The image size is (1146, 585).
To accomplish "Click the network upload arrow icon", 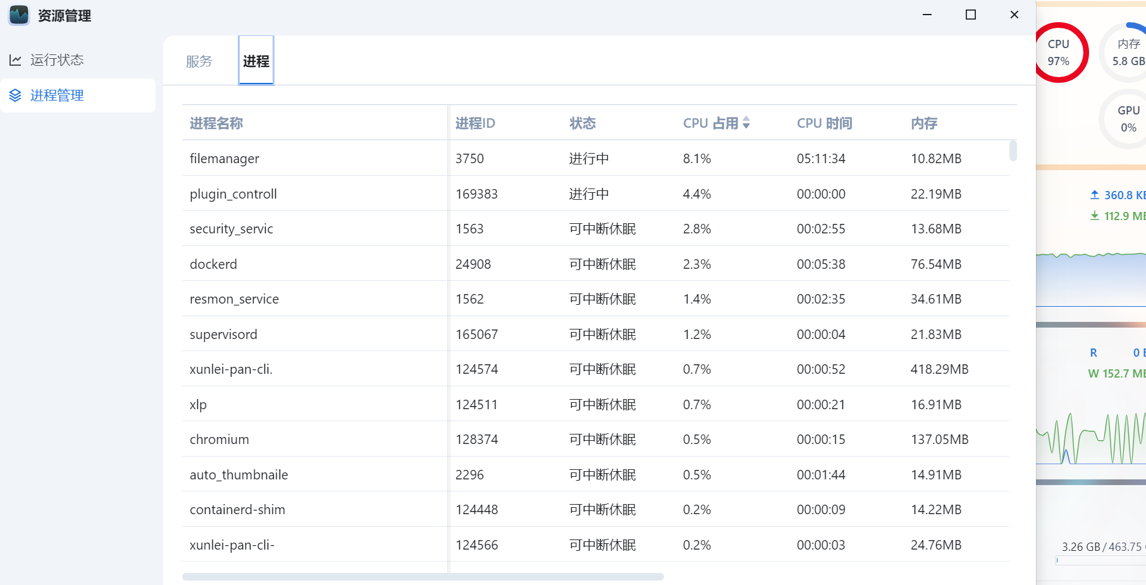I will click(1094, 195).
